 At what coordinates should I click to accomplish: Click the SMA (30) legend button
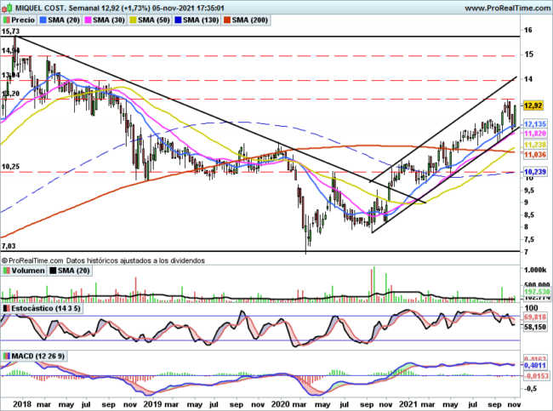(105, 20)
